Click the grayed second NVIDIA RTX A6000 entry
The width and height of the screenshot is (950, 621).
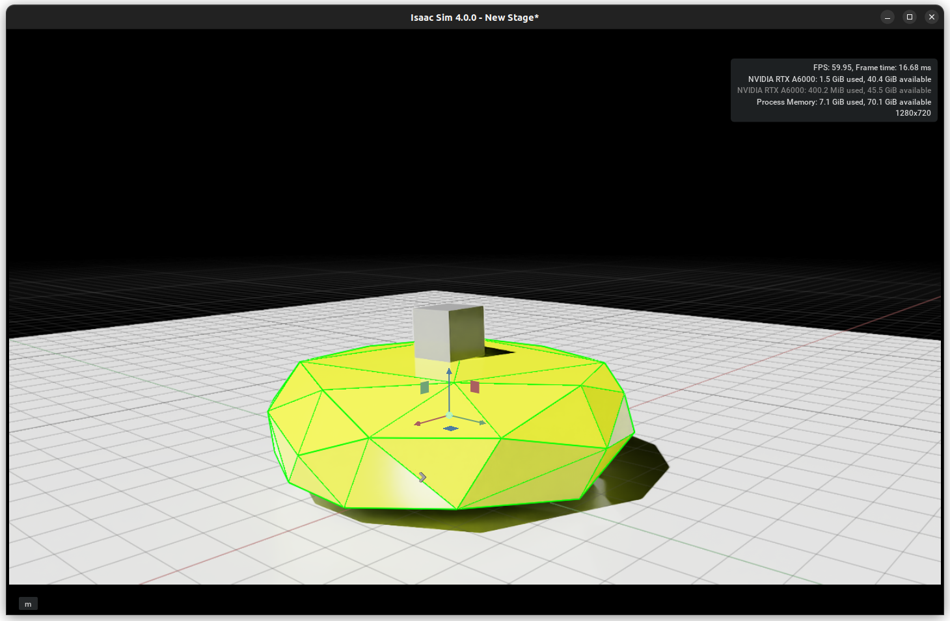click(x=835, y=90)
